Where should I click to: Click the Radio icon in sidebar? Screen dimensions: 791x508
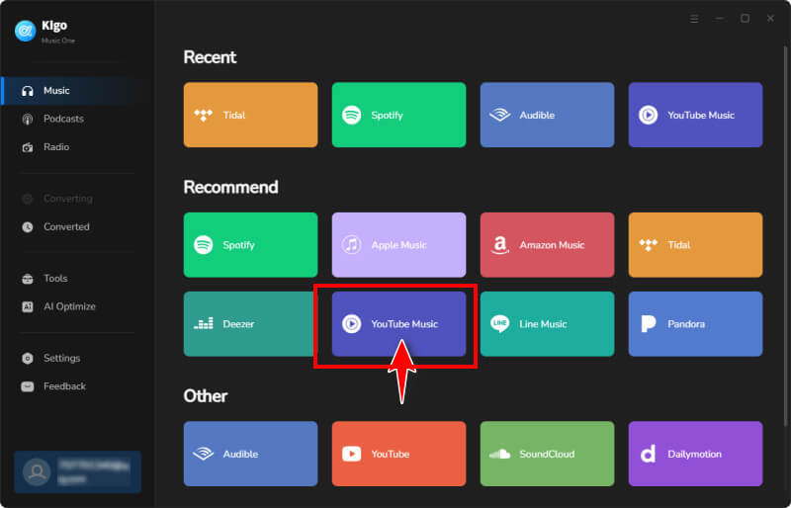coord(28,147)
